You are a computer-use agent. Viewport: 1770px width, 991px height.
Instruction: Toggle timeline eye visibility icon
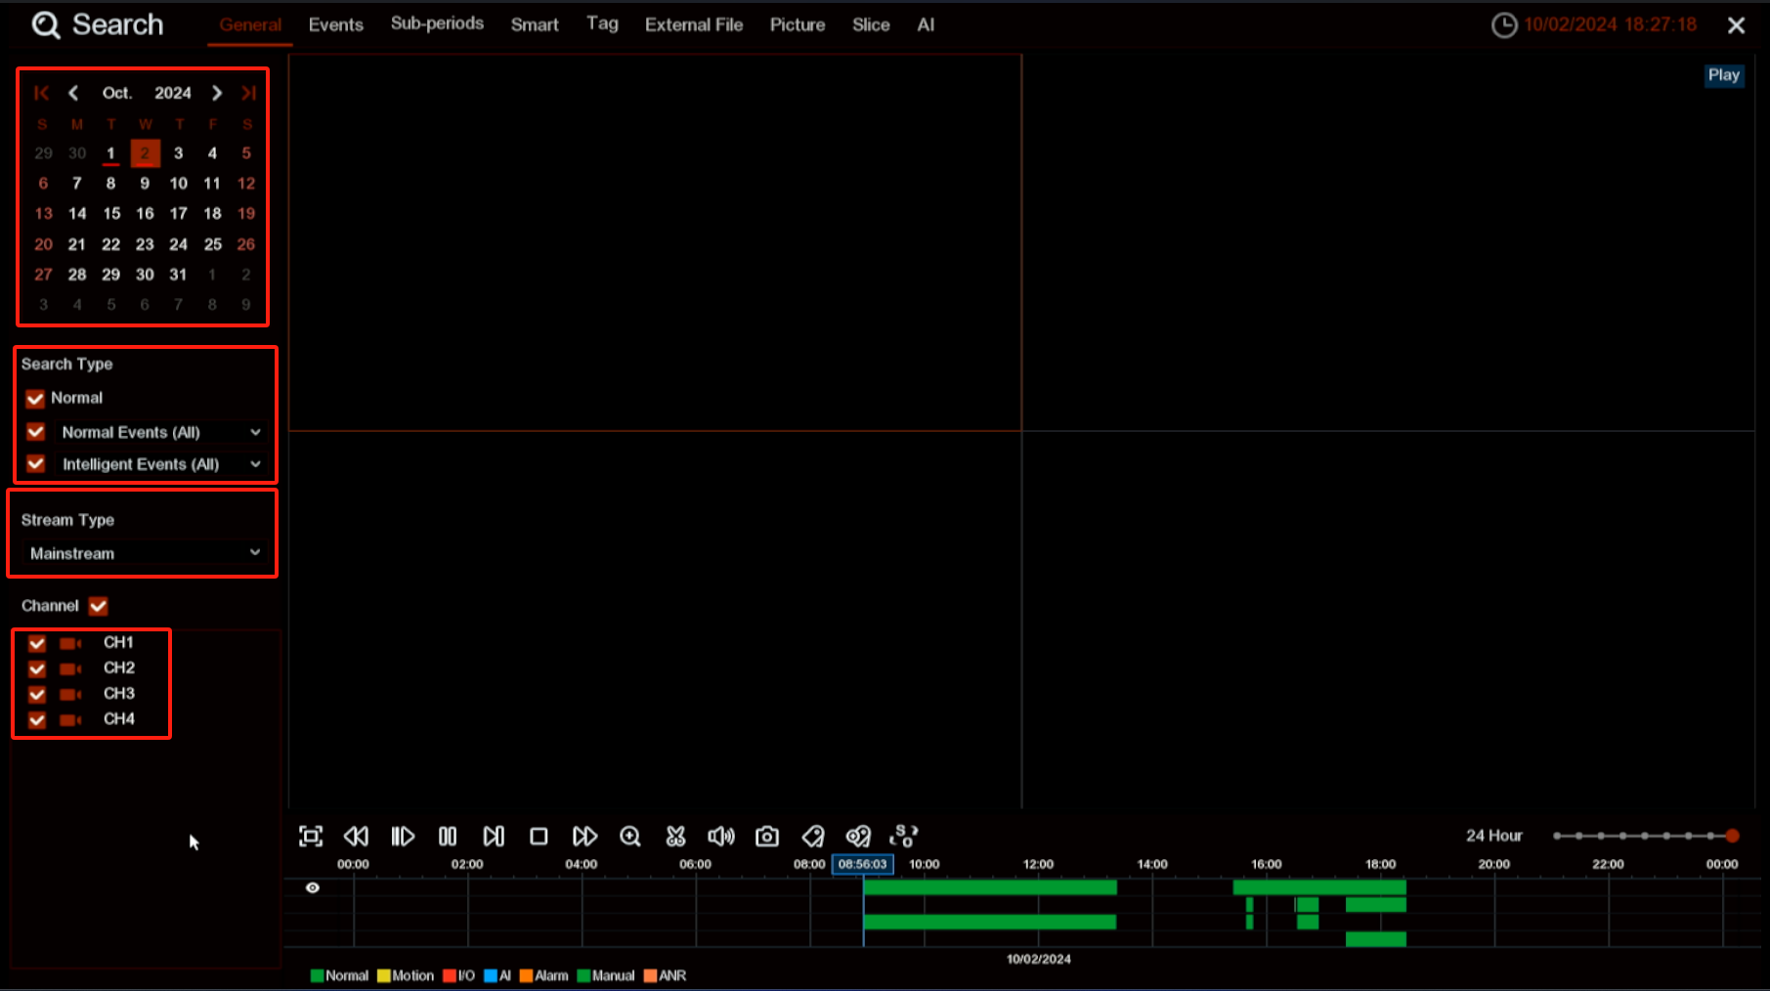[x=313, y=887]
